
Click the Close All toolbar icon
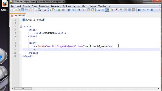pos(35,10)
